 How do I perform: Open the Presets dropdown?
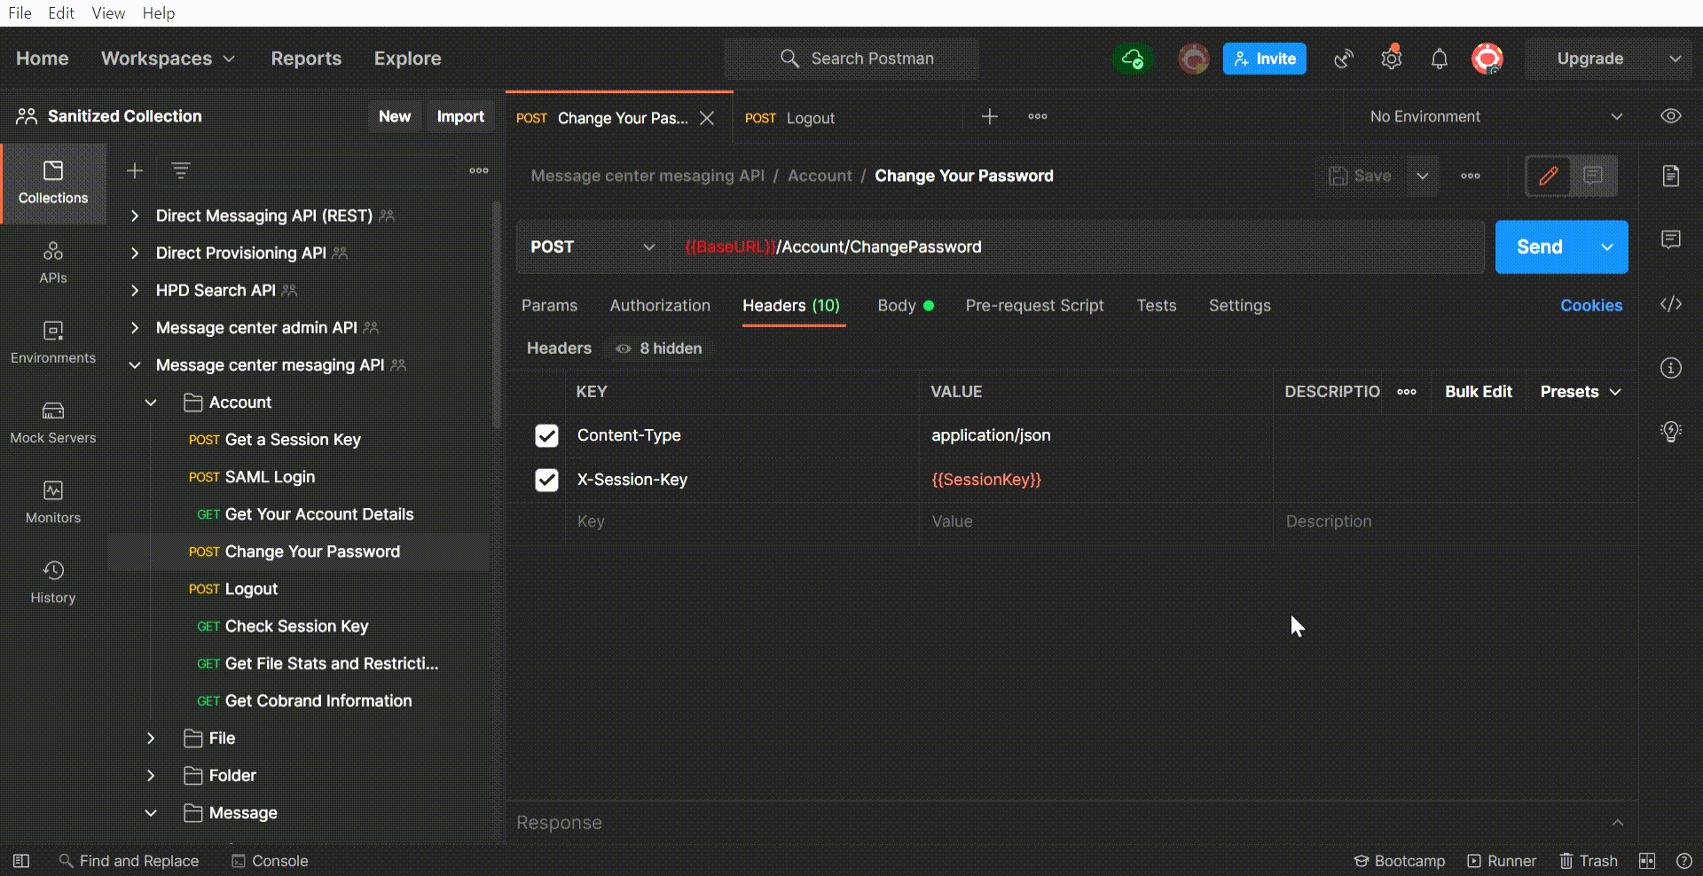tap(1579, 391)
